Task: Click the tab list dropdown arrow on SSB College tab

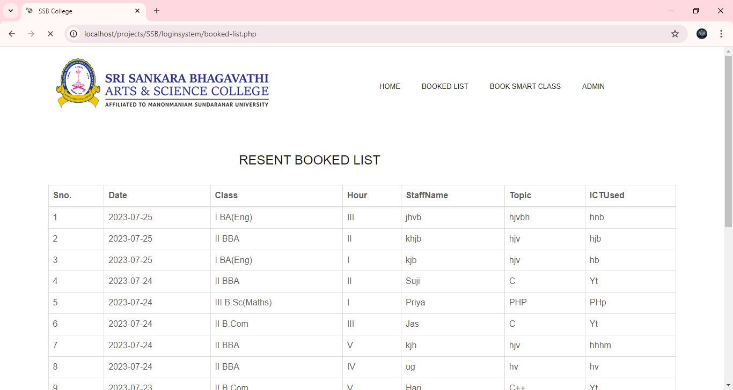Action: click(x=11, y=11)
